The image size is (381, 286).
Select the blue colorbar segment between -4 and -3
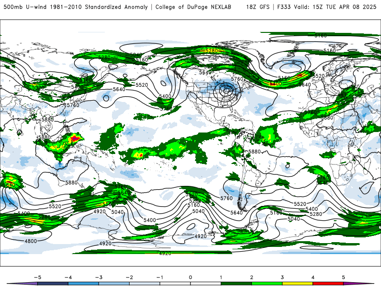click(x=83, y=284)
